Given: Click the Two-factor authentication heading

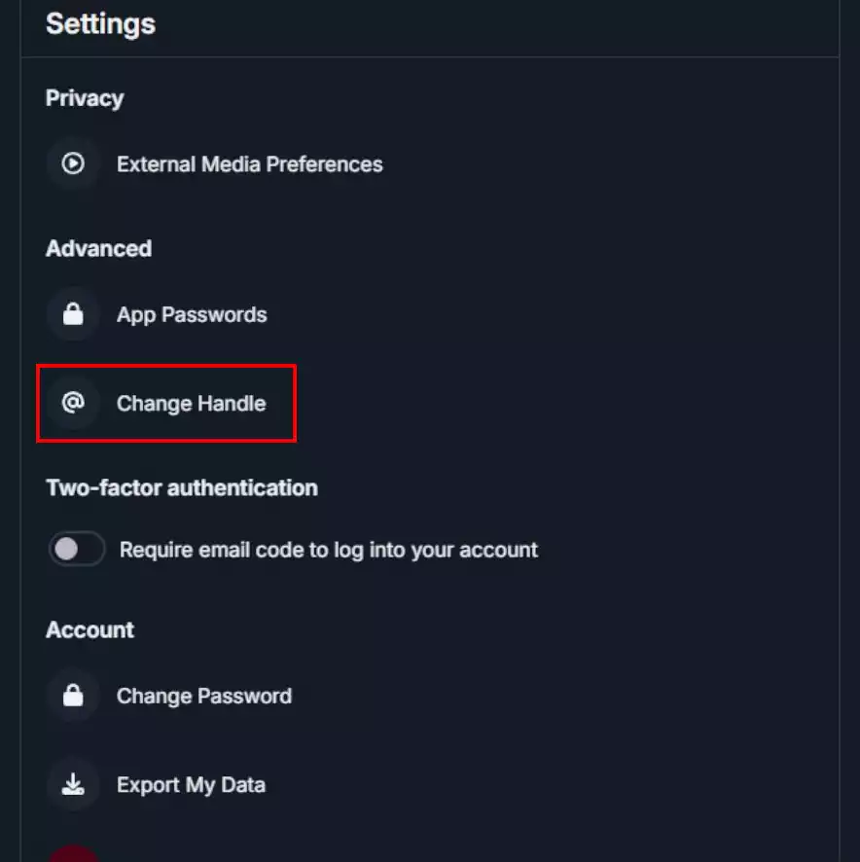Looking at the screenshot, I should point(182,488).
